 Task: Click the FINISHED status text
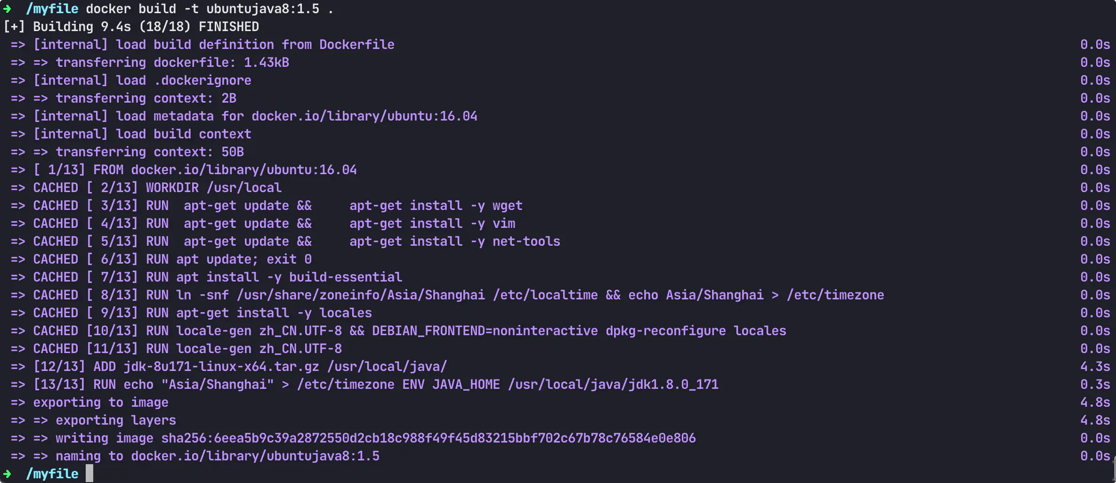pyautogui.click(x=229, y=27)
